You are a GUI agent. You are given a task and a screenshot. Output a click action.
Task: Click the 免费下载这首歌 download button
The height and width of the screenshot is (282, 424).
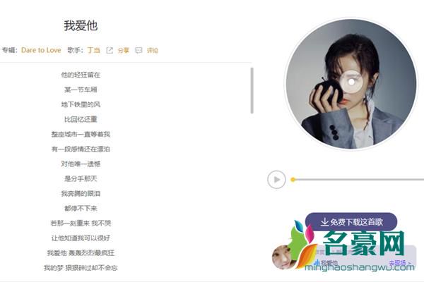tap(351, 222)
